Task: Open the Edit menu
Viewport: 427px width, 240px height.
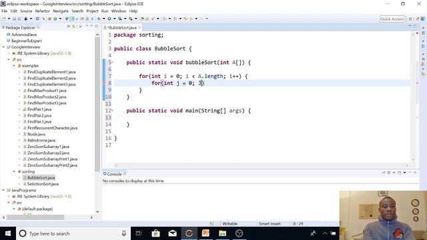Action: pos(13,11)
